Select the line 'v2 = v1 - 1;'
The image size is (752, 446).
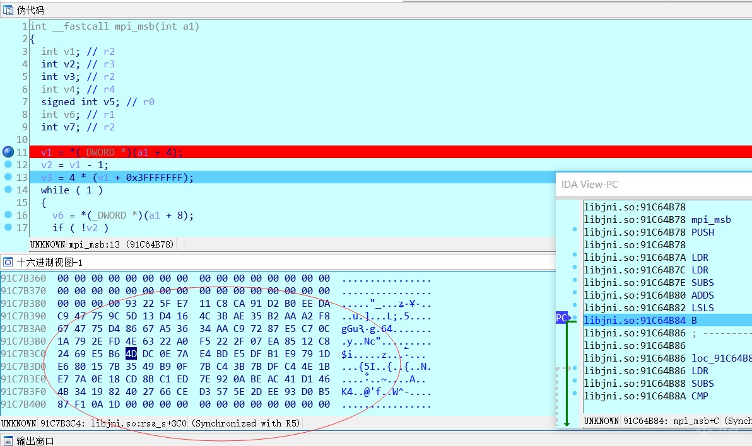tap(75, 165)
